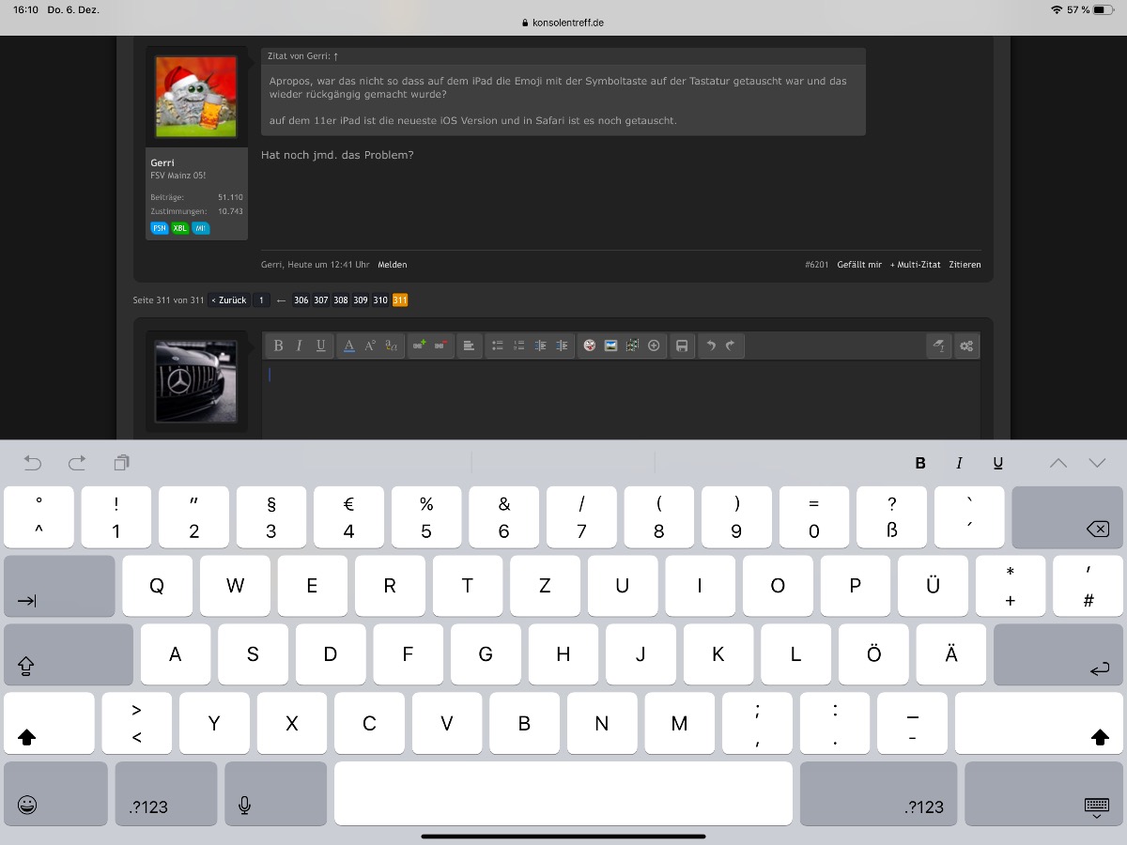Open Gerri's avatar image

pos(196,97)
